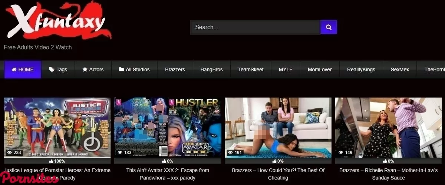Select the BangBros navigation item

(211, 70)
